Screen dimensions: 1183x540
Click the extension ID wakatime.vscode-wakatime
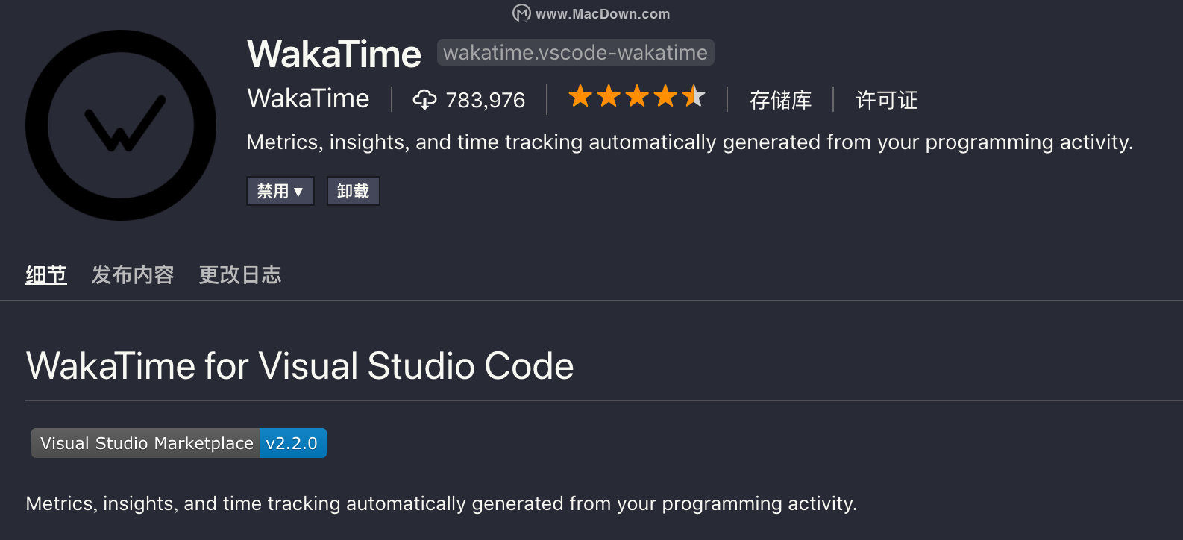click(x=576, y=52)
